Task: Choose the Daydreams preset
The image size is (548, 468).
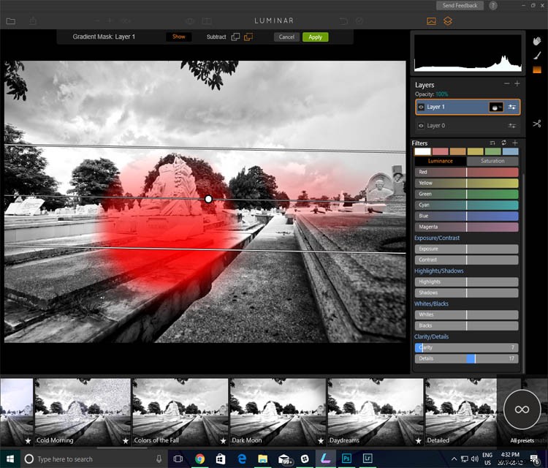Action: coord(376,412)
